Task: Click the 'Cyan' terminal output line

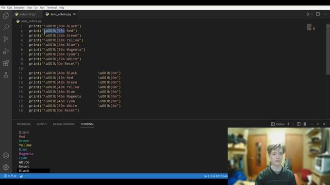Action: [23, 158]
